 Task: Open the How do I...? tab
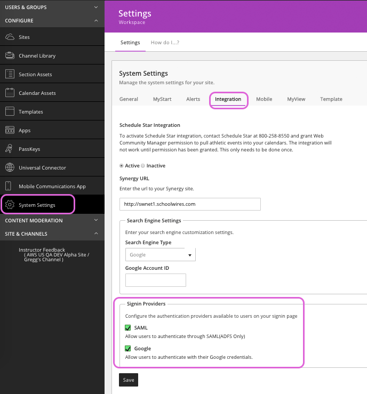165,43
